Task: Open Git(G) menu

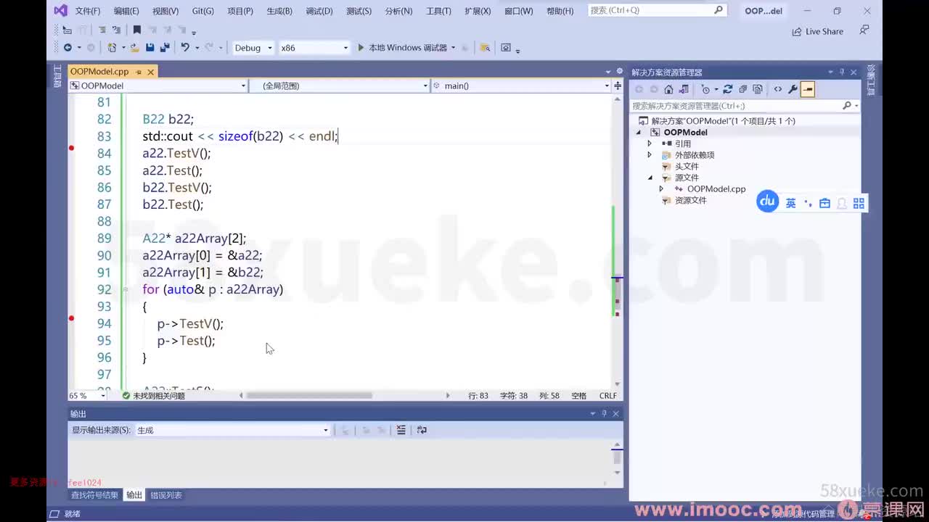Action: (x=203, y=11)
